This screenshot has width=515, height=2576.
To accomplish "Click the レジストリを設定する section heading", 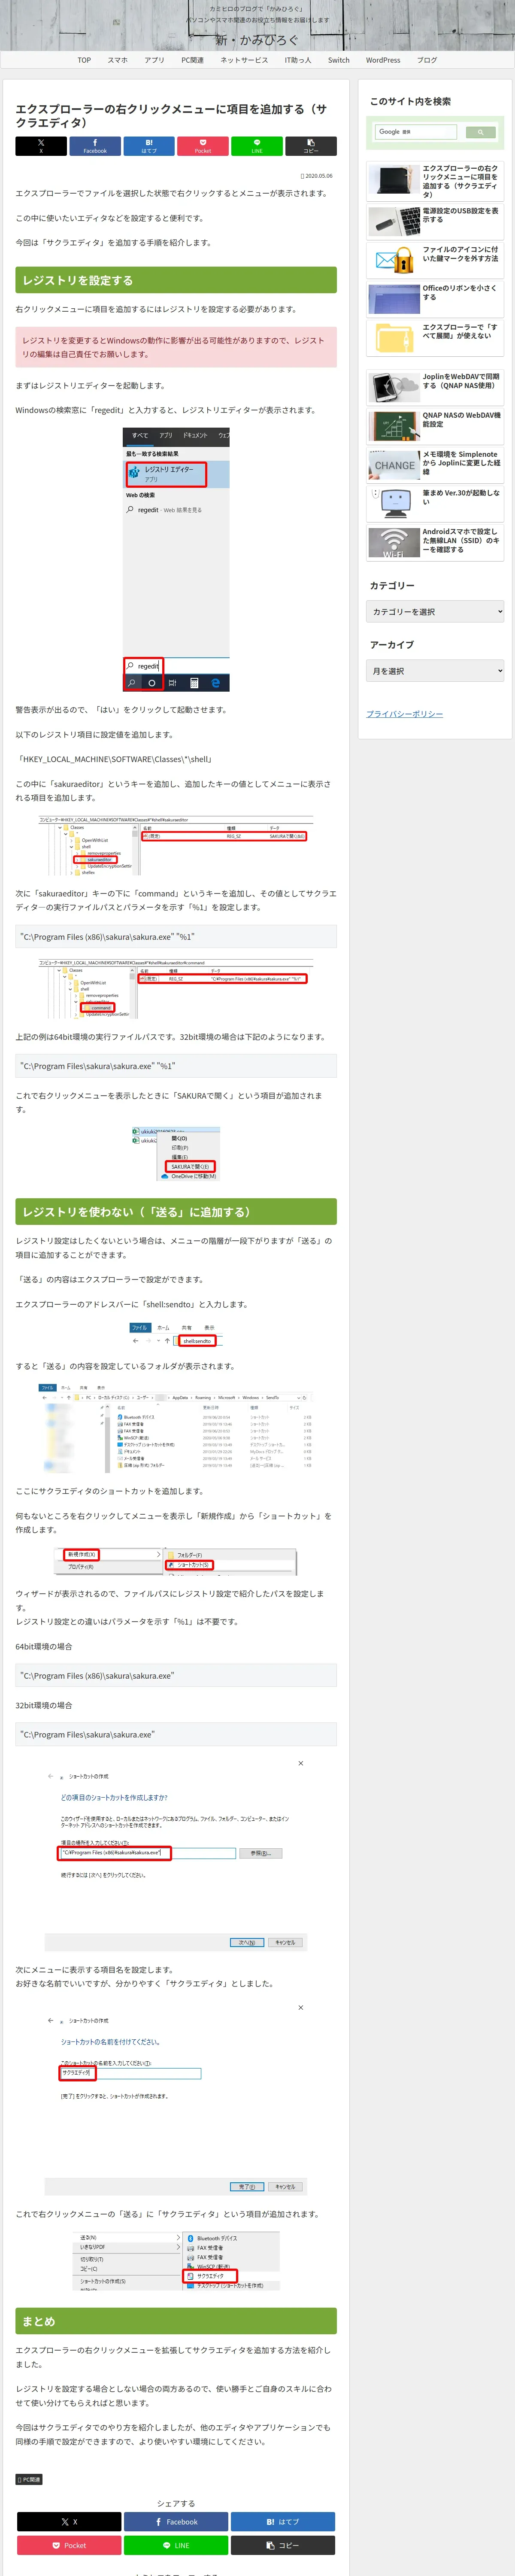I will (x=176, y=280).
